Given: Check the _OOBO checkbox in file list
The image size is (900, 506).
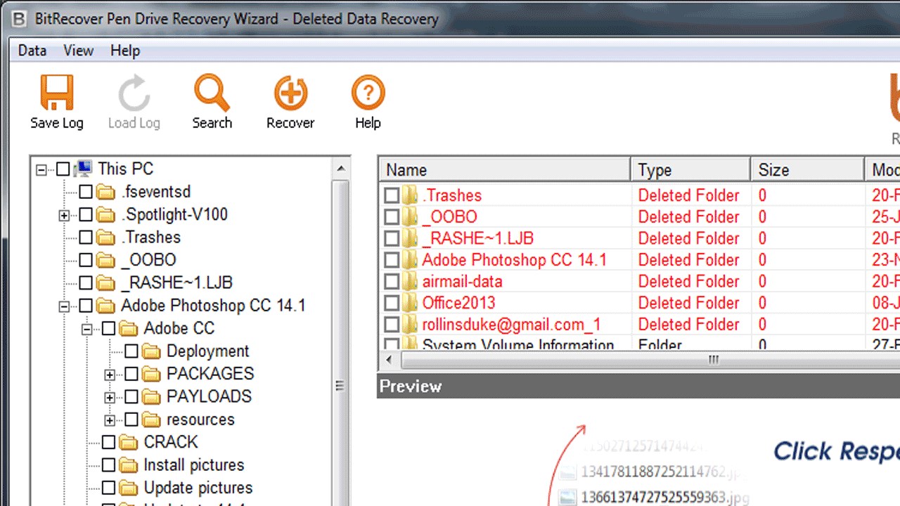Looking at the screenshot, I should tap(392, 217).
